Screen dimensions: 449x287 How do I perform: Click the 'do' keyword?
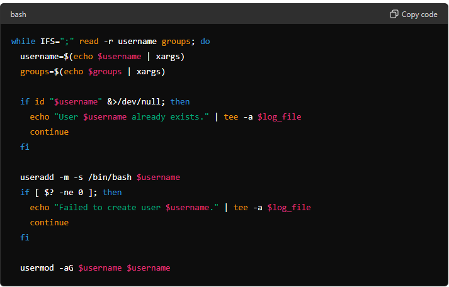205,41
